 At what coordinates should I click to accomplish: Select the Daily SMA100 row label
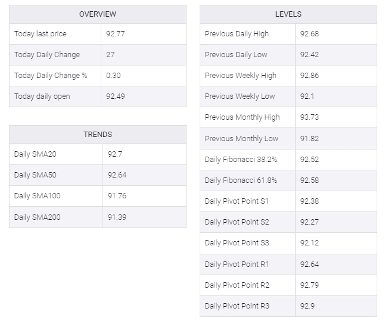pos(37,196)
